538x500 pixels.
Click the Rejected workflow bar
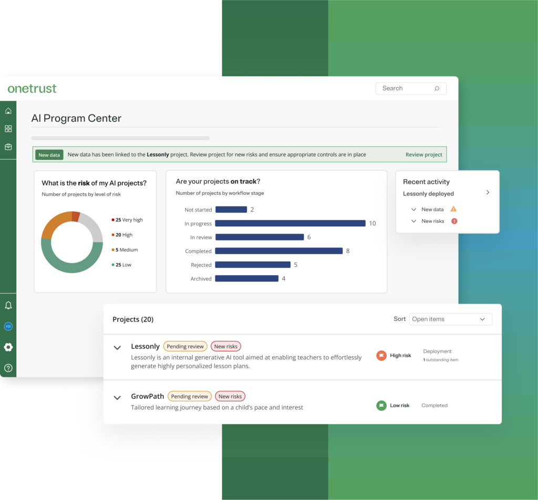click(253, 265)
